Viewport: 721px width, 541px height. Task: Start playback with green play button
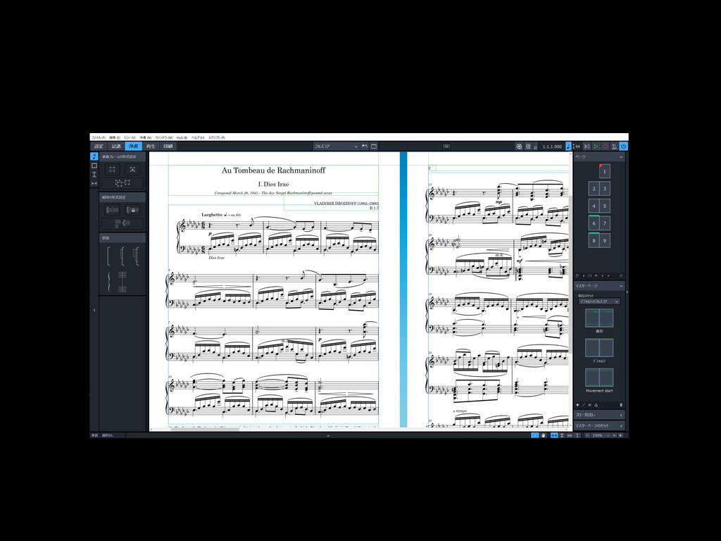pyautogui.click(x=596, y=147)
